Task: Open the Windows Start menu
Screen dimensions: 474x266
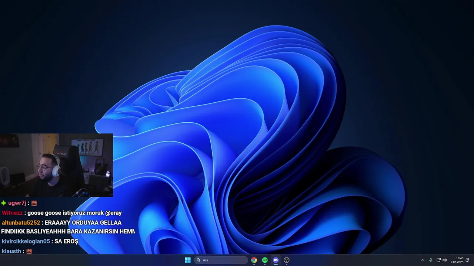Action: [x=188, y=260]
